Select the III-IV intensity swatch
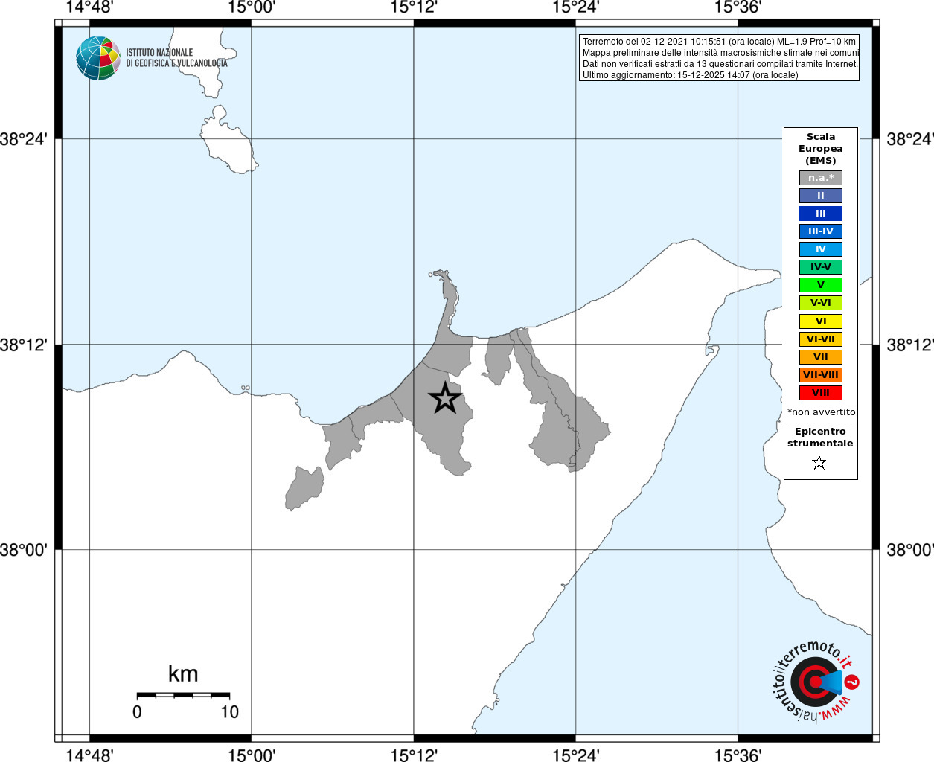 (x=820, y=231)
